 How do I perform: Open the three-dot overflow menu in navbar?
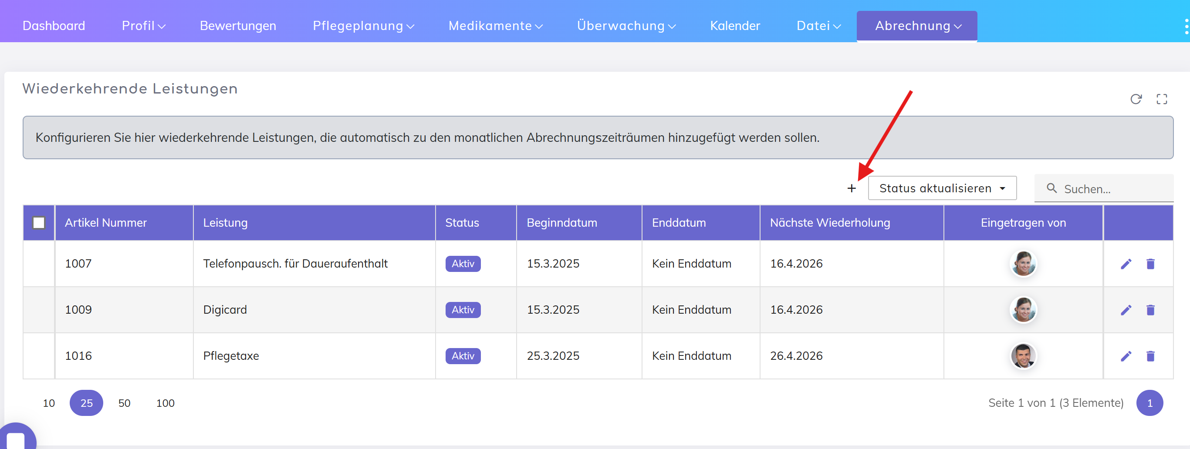1186,26
